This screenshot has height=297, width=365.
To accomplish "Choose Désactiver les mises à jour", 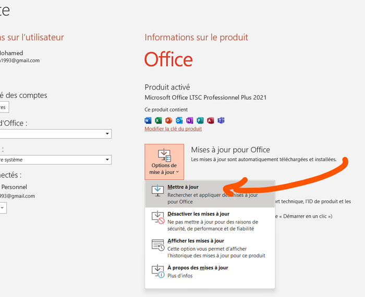I will pos(210,221).
